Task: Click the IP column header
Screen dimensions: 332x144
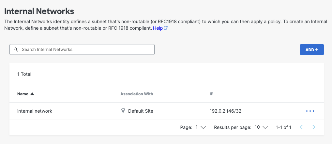Action: (x=211, y=94)
